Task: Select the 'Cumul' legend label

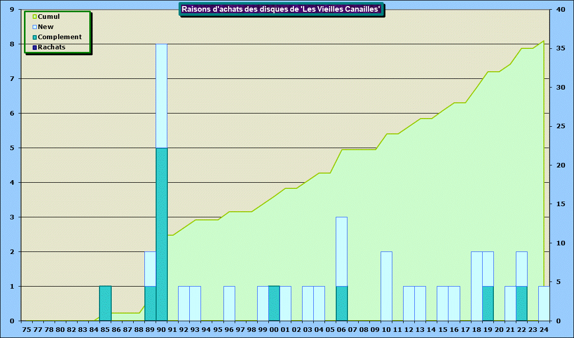Action: click(x=49, y=17)
